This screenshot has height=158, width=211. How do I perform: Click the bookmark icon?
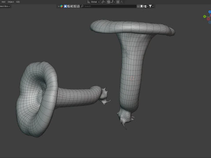[142, 6]
